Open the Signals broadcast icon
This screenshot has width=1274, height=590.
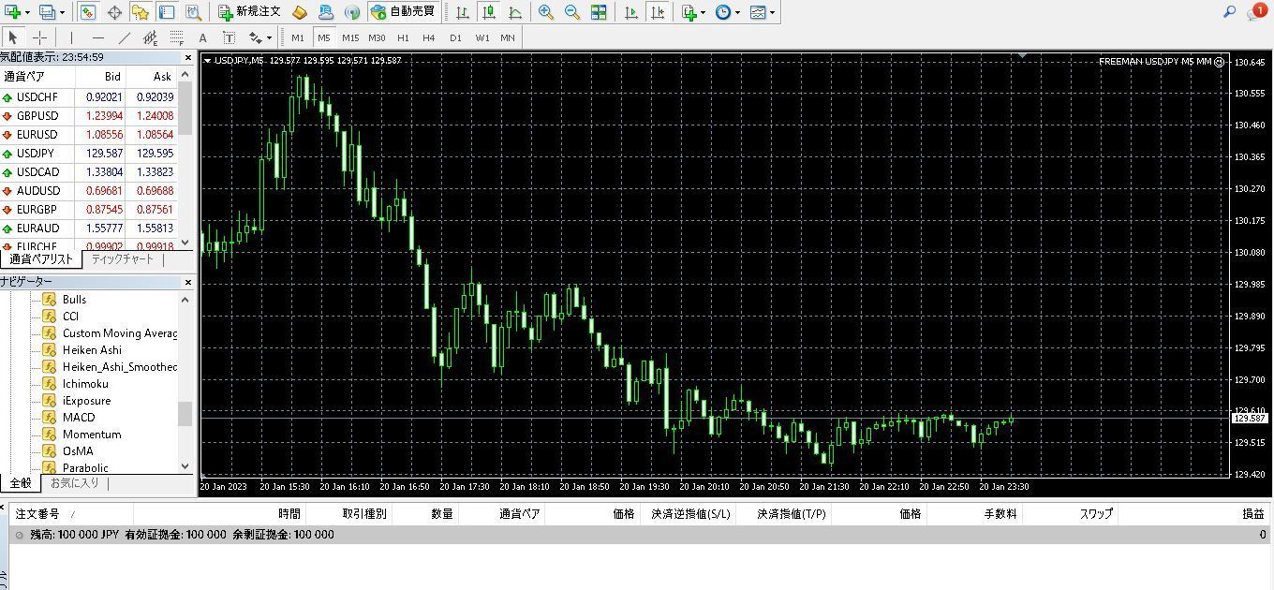352,12
